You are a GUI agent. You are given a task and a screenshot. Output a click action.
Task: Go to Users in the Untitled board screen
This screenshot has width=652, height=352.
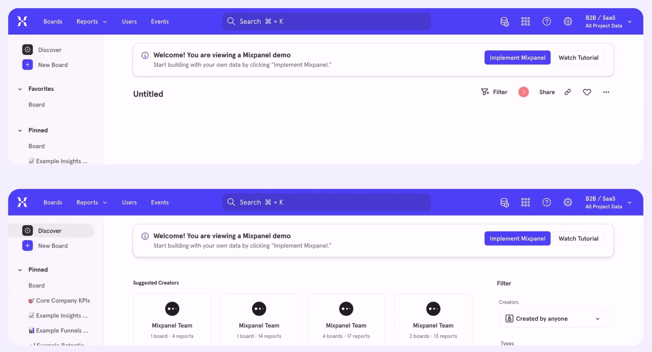tap(129, 21)
